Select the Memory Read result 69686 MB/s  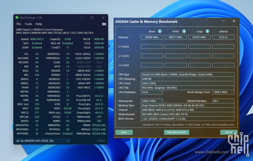tap(152, 37)
